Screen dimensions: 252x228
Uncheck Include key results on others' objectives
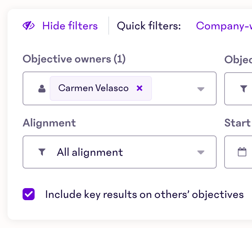pos(29,195)
